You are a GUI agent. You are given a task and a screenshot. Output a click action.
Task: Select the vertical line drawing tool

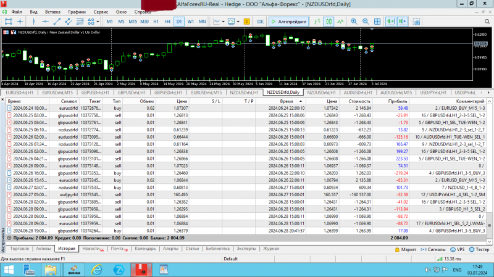click(33, 22)
